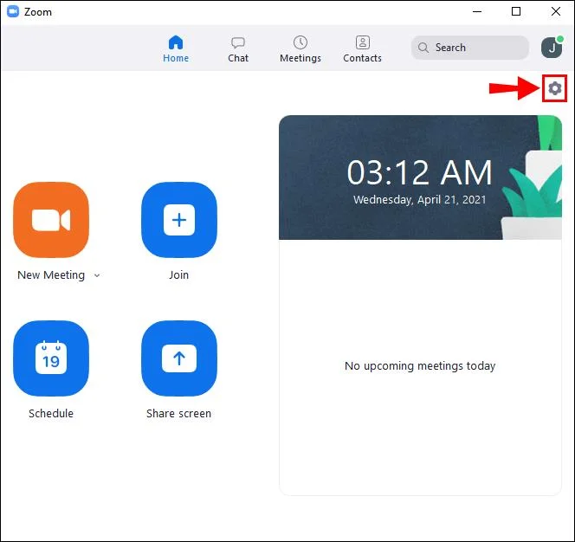
Task: Click the blue Join plus icon
Action: coord(179,220)
